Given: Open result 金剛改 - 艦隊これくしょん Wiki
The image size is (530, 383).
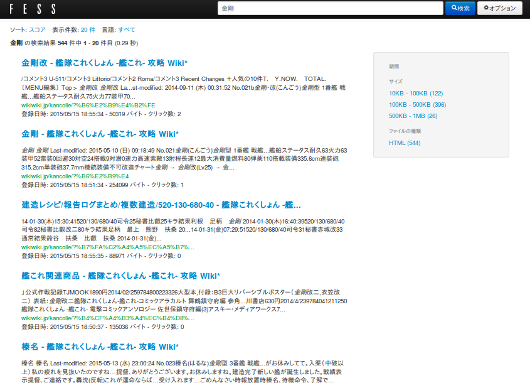Looking at the screenshot, I should click(x=105, y=63).
